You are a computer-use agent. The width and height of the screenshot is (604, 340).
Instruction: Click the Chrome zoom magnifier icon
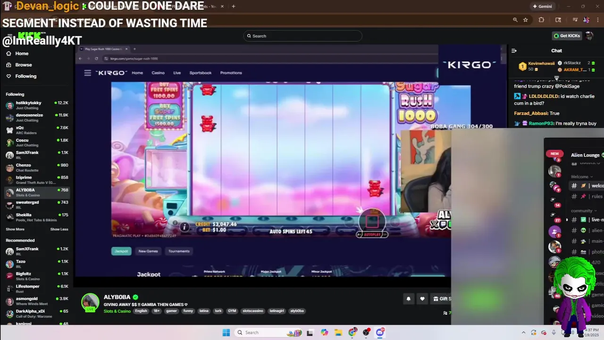(515, 20)
